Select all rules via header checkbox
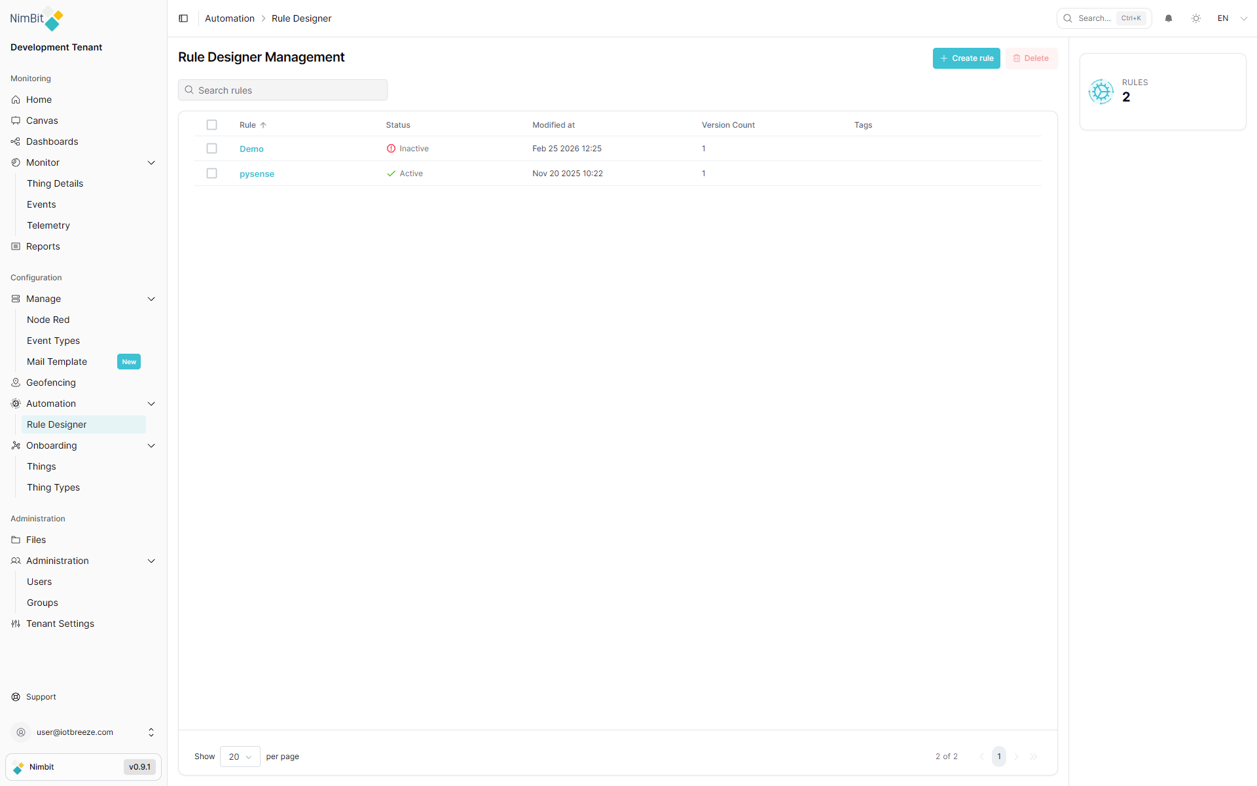Image resolution: width=1257 pixels, height=786 pixels. click(212, 124)
